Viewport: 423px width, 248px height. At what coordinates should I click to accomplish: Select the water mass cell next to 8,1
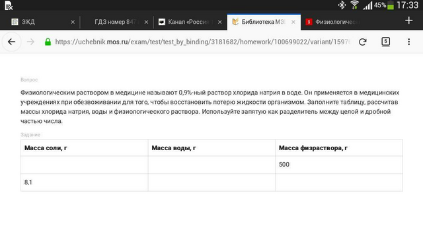pos(211,183)
